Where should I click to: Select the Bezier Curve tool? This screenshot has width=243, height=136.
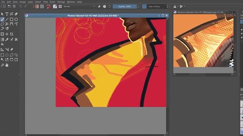(x=11, y=24)
